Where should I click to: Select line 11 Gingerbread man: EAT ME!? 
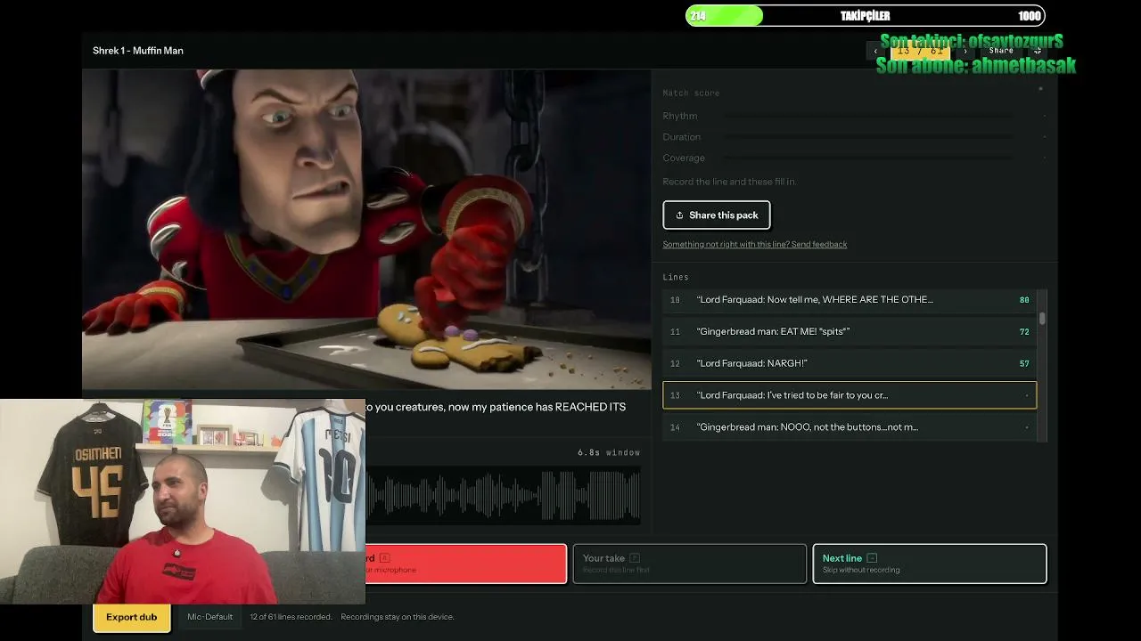(x=850, y=331)
